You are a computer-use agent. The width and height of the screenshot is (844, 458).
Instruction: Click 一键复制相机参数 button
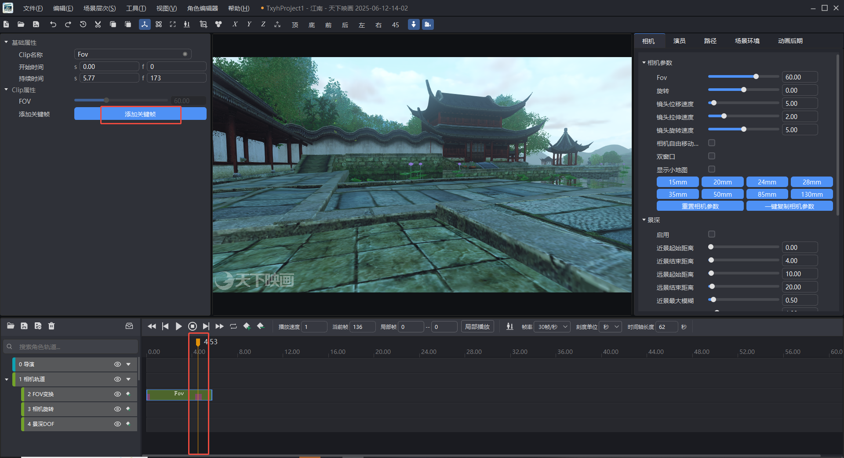pyautogui.click(x=789, y=206)
